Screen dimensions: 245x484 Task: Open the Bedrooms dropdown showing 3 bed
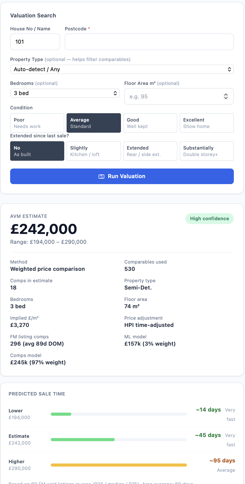(x=65, y=93)
